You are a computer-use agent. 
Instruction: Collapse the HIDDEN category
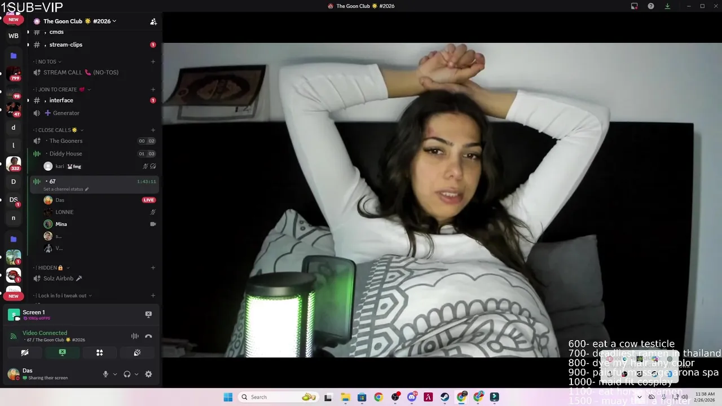51,268
